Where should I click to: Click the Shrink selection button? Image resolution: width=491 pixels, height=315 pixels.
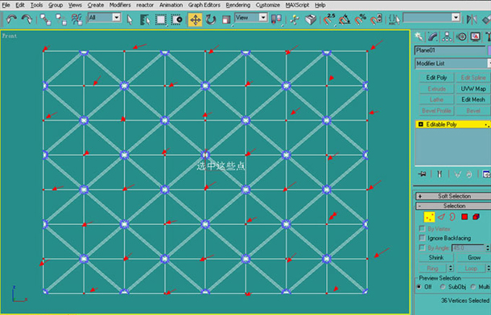coord(436,257)
